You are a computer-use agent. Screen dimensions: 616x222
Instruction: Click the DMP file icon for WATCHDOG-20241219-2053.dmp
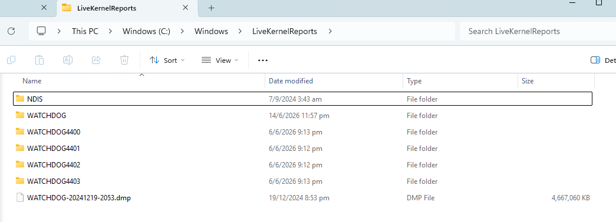coord(20,197)
